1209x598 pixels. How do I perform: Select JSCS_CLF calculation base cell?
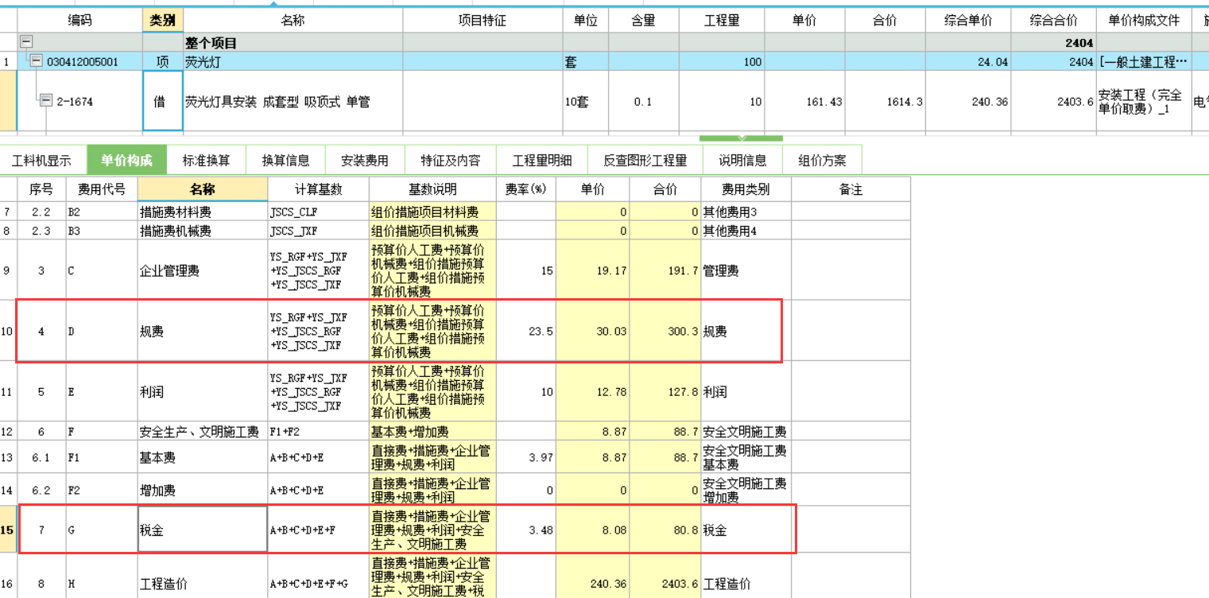click(318, 212)
